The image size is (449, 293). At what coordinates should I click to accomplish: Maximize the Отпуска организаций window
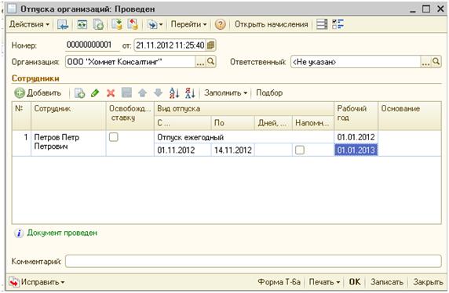click(x=426, y=9)
